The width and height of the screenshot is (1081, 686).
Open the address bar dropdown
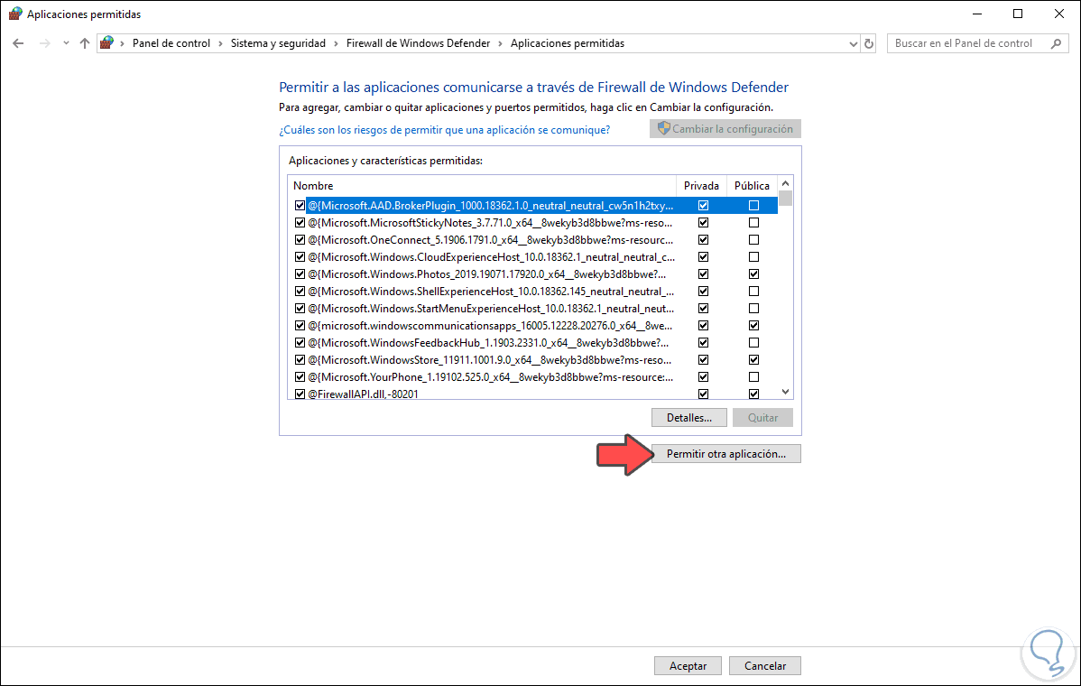[x=852, y=42]
